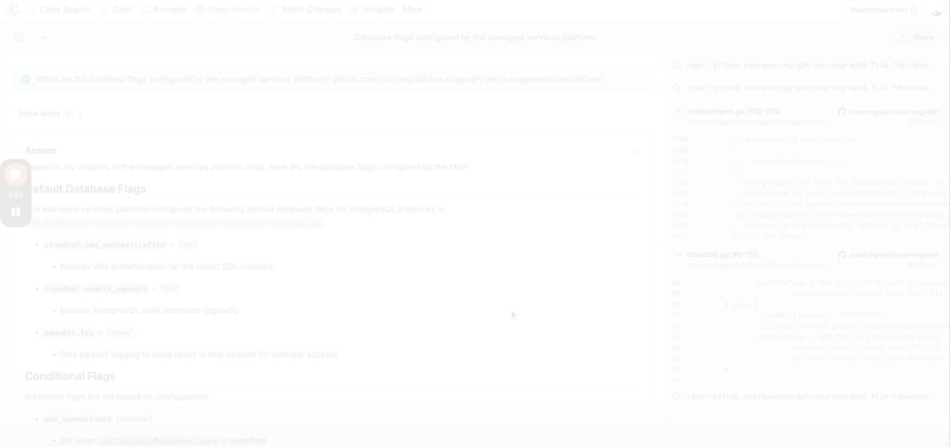950x447 pixels.
Task: Click GitHub icon next to environment.go result
Action: tap(842, 112)
